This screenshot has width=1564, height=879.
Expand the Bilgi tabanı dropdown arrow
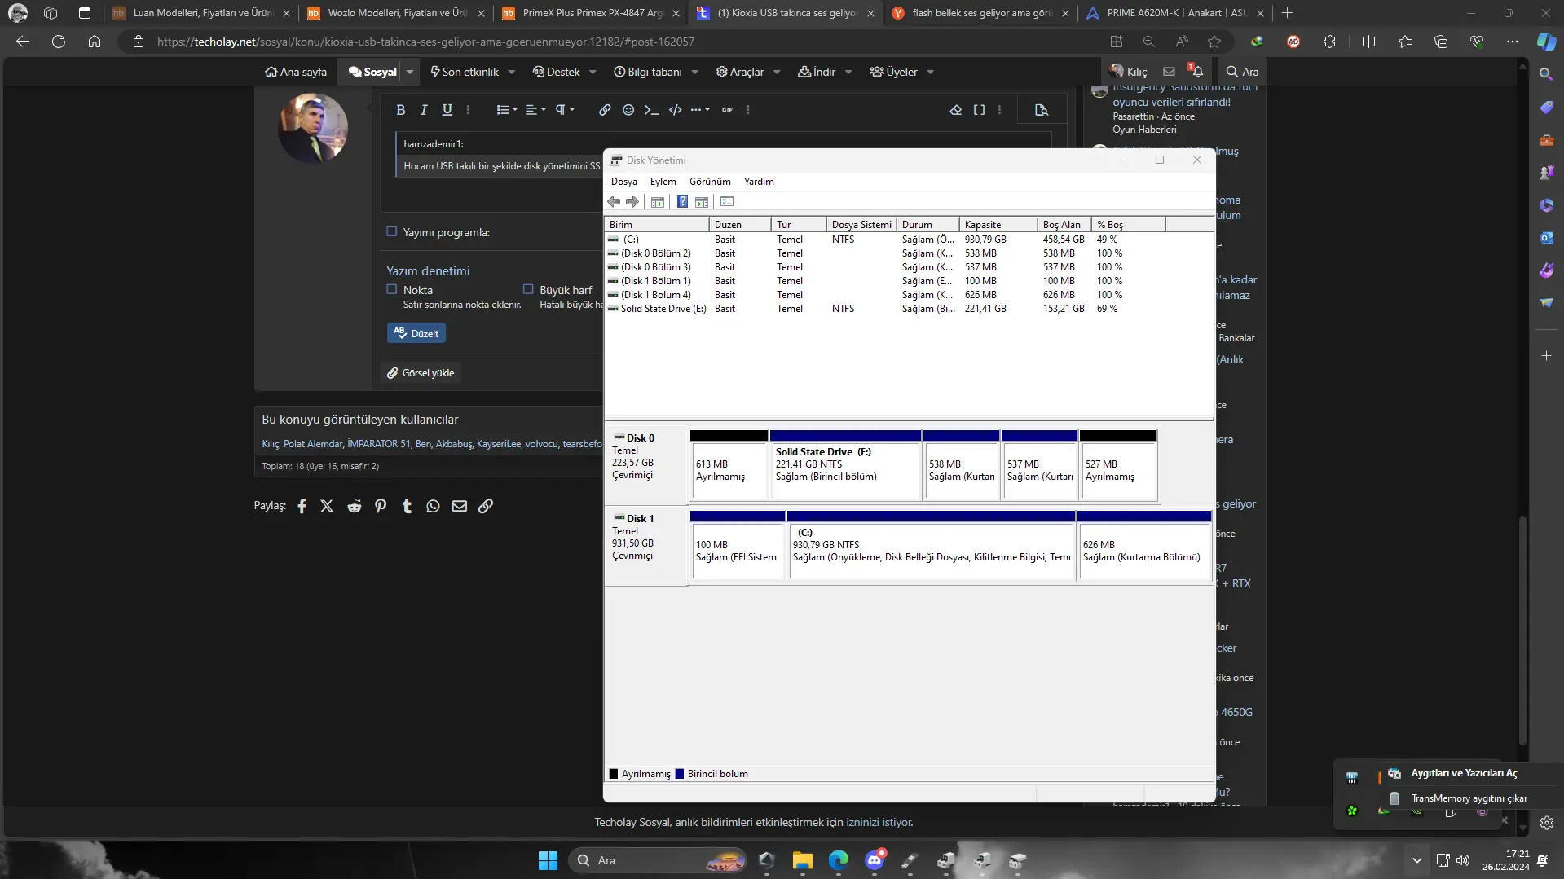pos(694,72)
